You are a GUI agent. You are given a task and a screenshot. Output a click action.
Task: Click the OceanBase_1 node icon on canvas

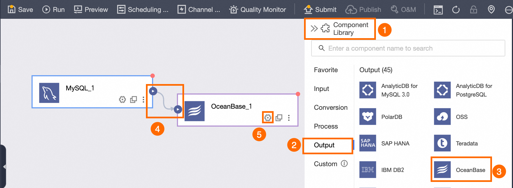(195, 111)
